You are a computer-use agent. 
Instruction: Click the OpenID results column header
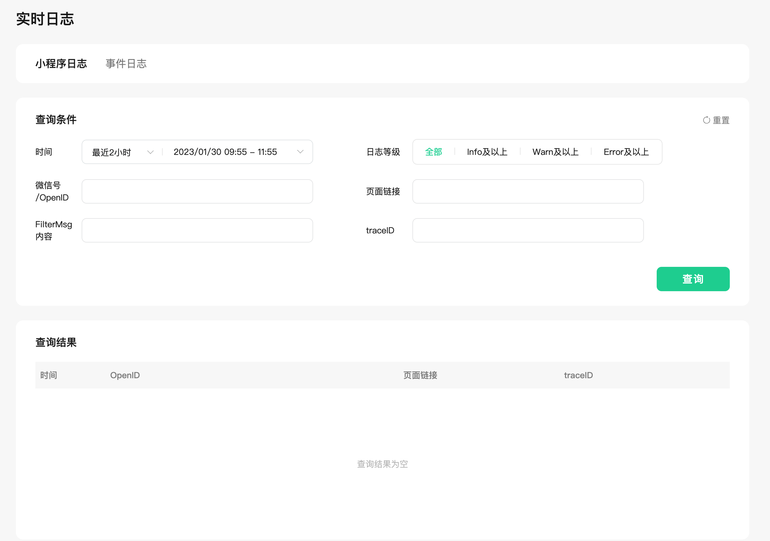tap(125, 375)
